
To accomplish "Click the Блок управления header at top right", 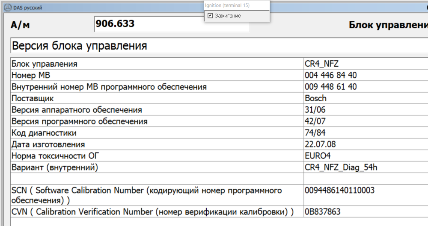I will [x=388, y=25].
